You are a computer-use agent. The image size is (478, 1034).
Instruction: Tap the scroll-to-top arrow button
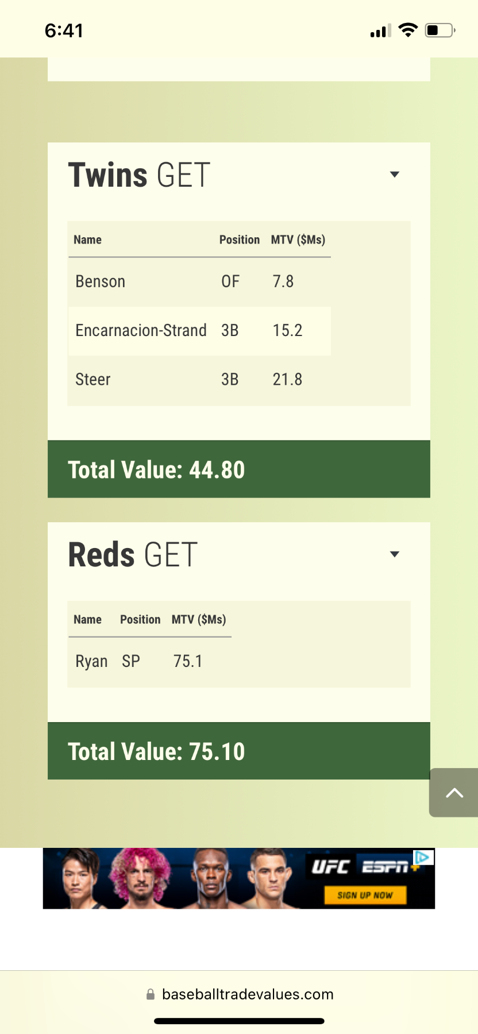[x=454, y=793]
